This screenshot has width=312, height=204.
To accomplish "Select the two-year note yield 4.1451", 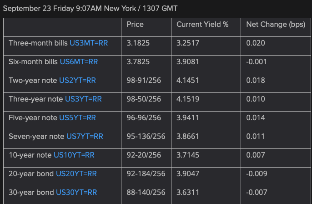I will pyautogui.click(x=188, y=80).
